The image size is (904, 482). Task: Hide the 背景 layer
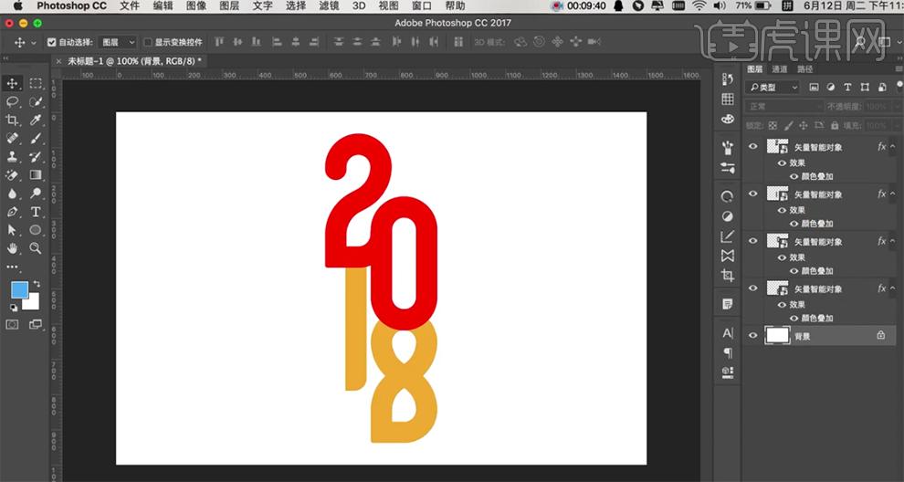pyautogui.click(x=753, y=336)
